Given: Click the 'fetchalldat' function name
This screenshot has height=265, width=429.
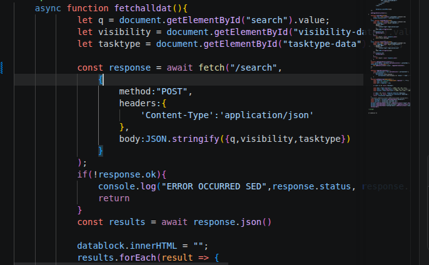Looking at the screenshot, I should coord(143,8).
